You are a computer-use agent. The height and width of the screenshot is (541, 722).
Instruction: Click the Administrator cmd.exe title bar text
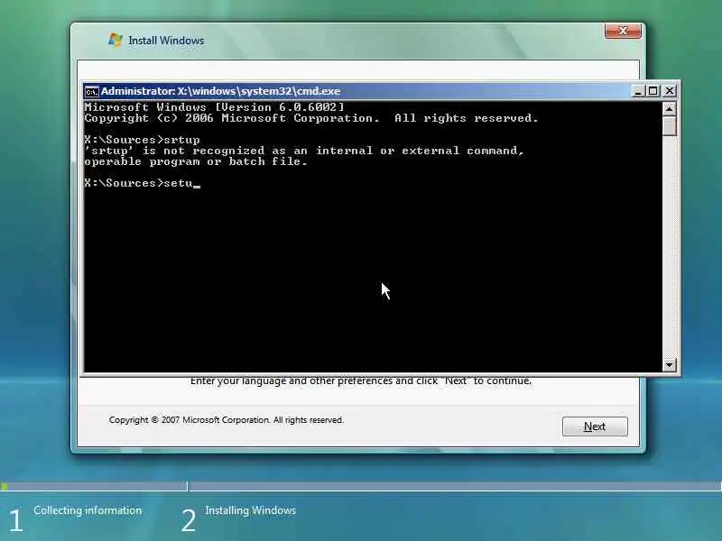pos(220,91)
